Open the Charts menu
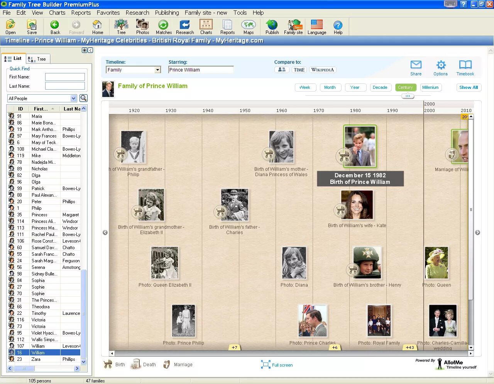 pyautogui.click(x=57, y=12)
